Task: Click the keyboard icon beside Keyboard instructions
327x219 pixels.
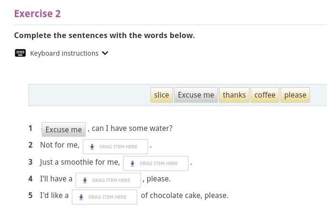Action: pyautogui.click(x=20, y=53)
